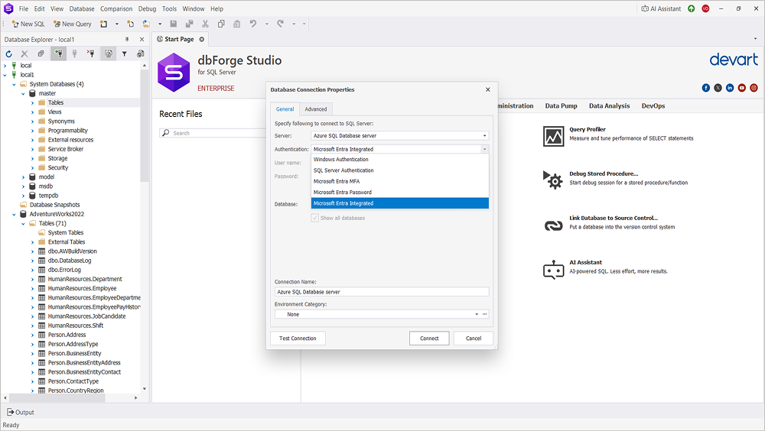Collapse the master database node
The image size is (765, 431).
click(23, 93)
